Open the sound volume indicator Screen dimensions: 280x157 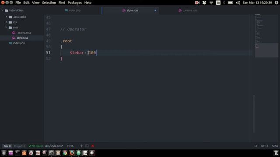coord(238,3)
